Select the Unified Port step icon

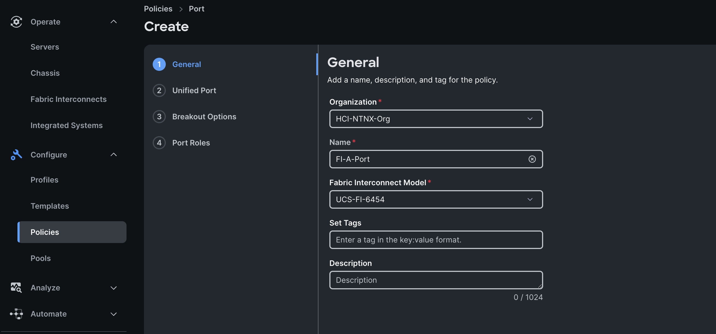[x=159, y=90]
